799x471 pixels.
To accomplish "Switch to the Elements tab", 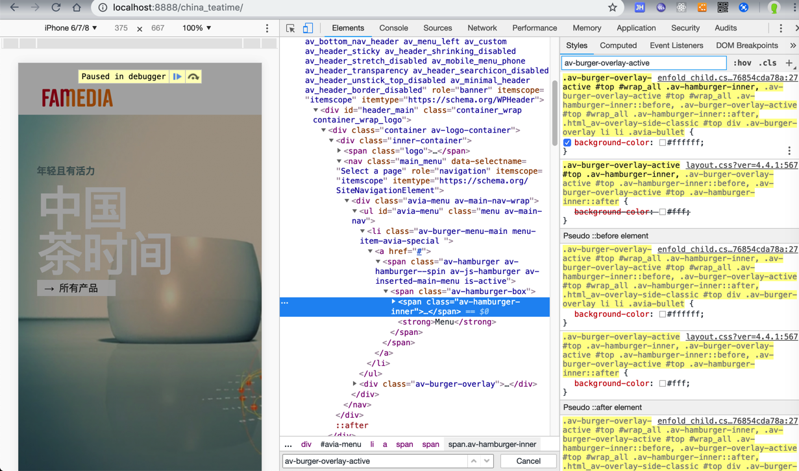I will point(348,29).
